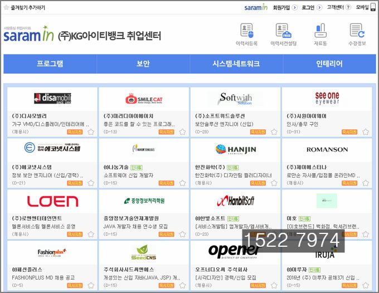379x293 pixels.
Task: Open the 모바일 link
Action: [362, 7]
